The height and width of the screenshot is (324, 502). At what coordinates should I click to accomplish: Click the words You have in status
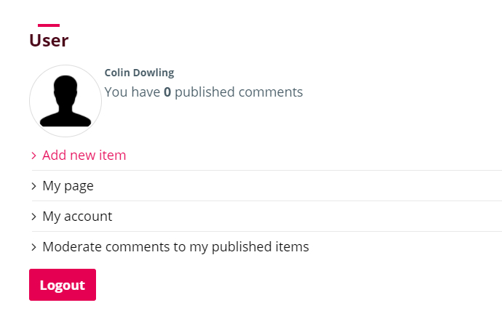[x=132, y=92]
